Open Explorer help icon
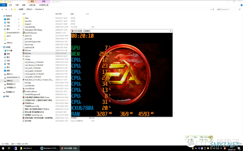Screen dimensions: 243x151 point(241,5)
